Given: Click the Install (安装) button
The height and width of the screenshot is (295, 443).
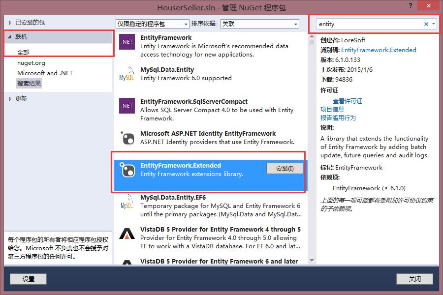Looking at the screenshot, I should [x=285, y=169].
